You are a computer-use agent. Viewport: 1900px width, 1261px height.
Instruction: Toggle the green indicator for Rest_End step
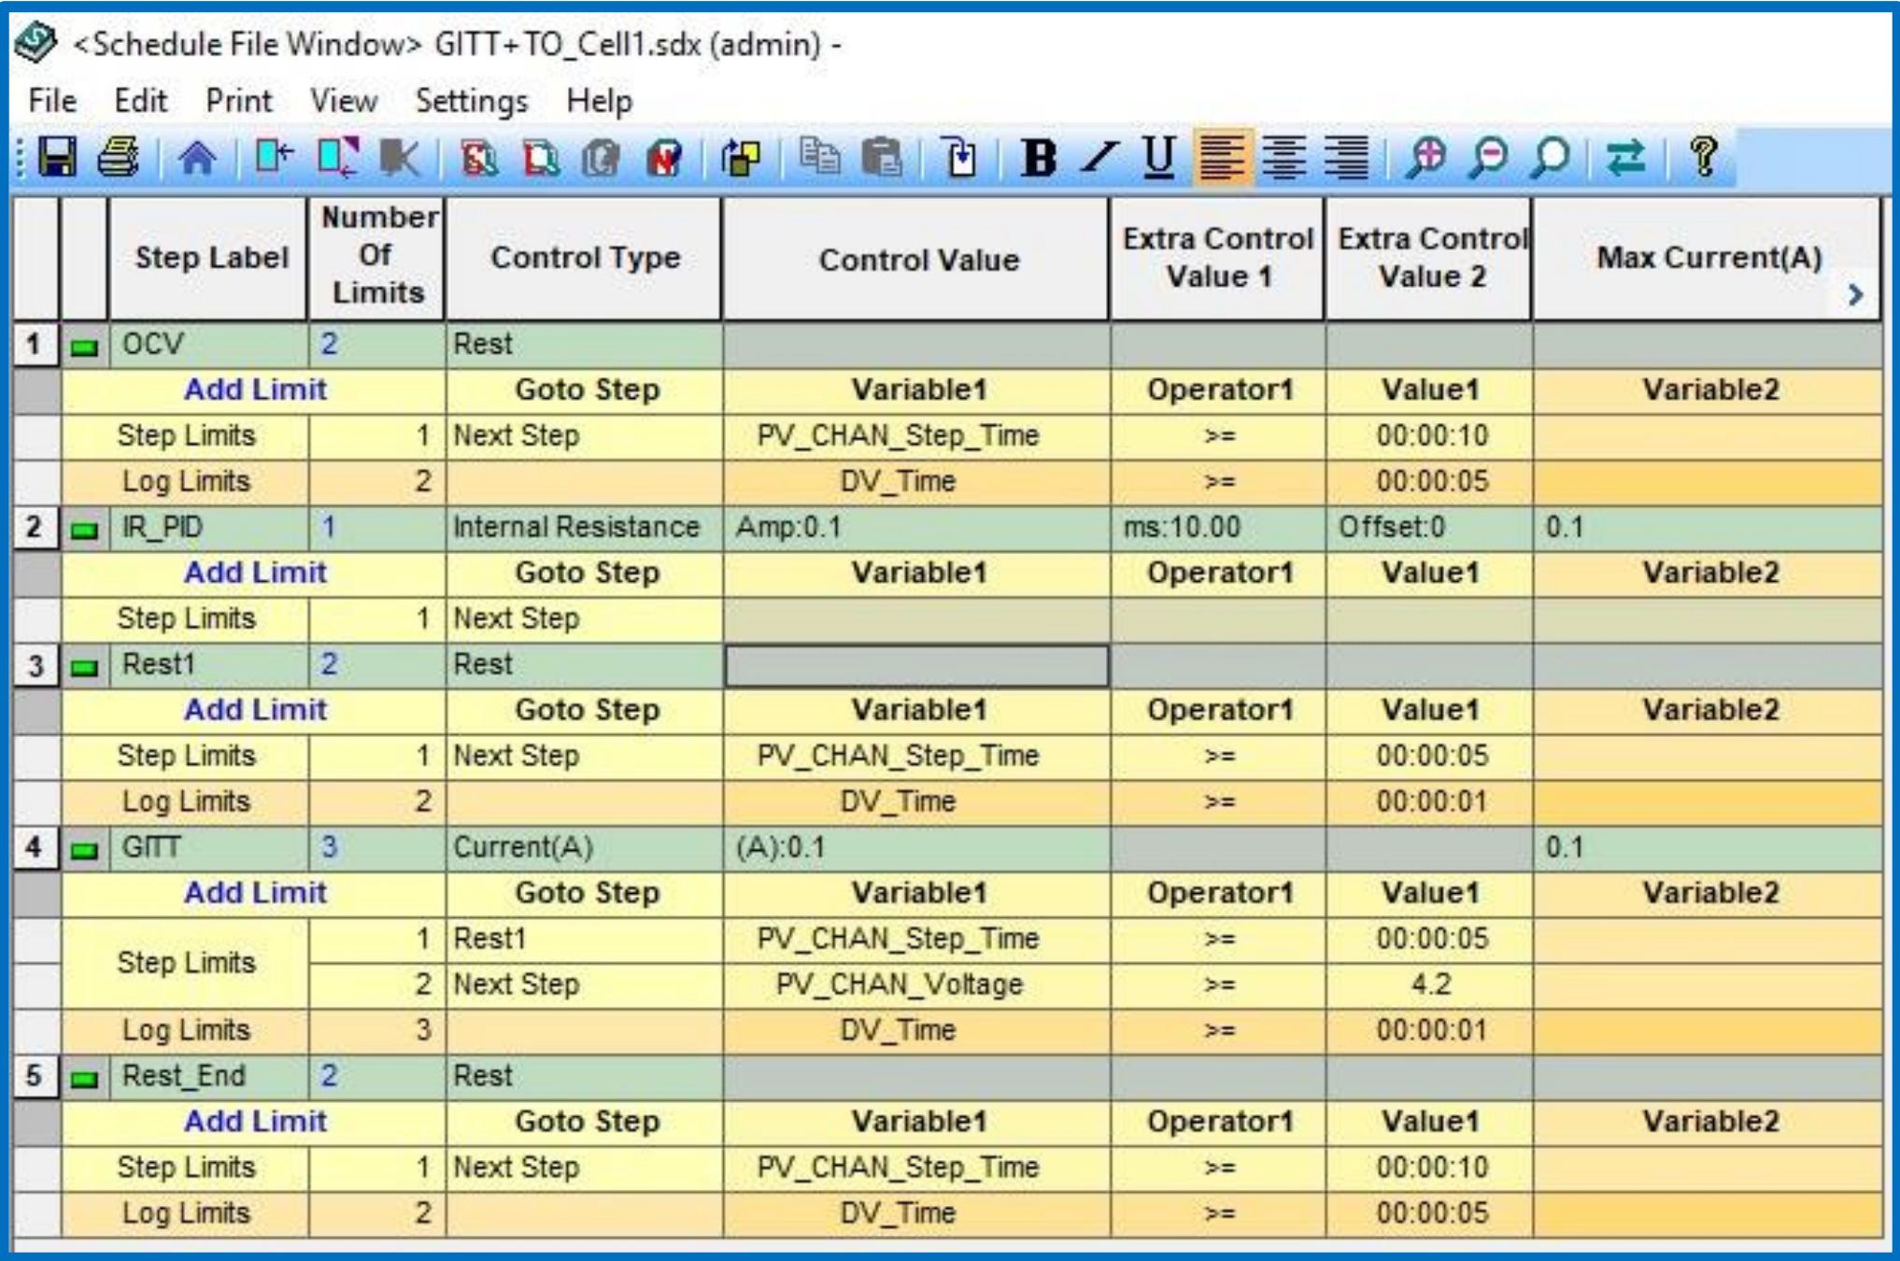[84, 1079]
